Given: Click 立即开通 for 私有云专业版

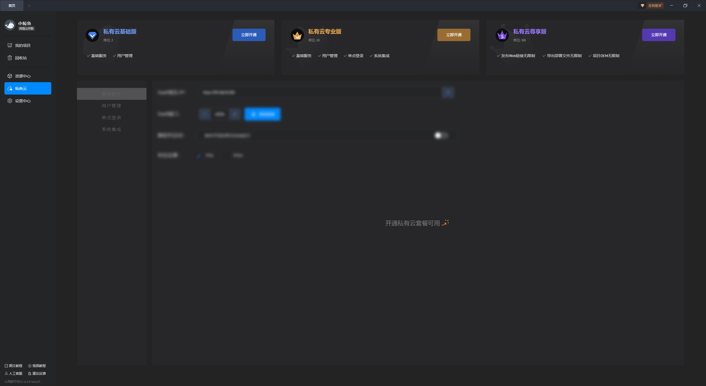Looking at the screenshot, I should click(454, 35).
